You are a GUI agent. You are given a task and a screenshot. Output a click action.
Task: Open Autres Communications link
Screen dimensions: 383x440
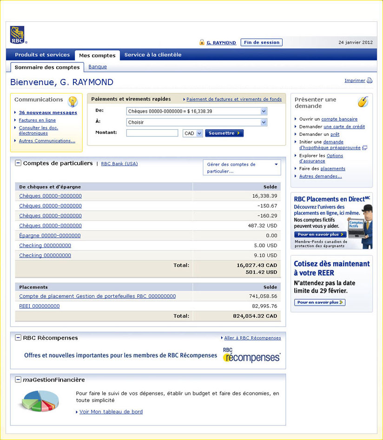click(47, 140)
